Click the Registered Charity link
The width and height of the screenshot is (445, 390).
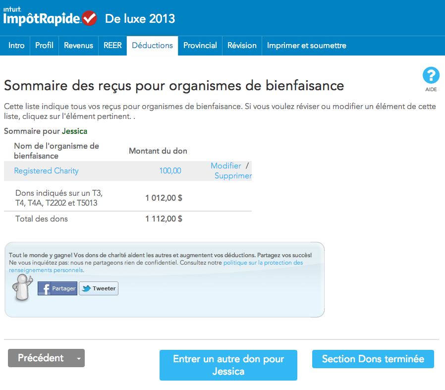click(x=46, y=171)
